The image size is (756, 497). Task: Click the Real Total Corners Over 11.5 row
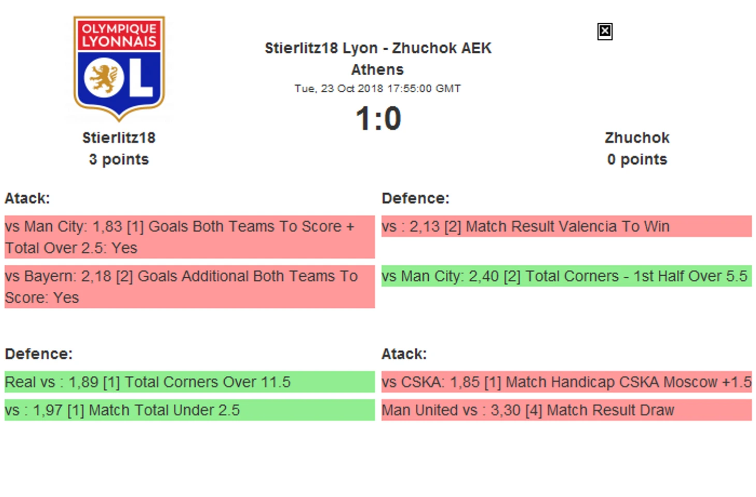click(190, 382)
